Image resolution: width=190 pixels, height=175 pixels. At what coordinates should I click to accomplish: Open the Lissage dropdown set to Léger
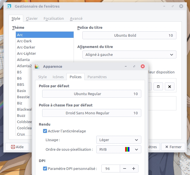pos(119,140)
